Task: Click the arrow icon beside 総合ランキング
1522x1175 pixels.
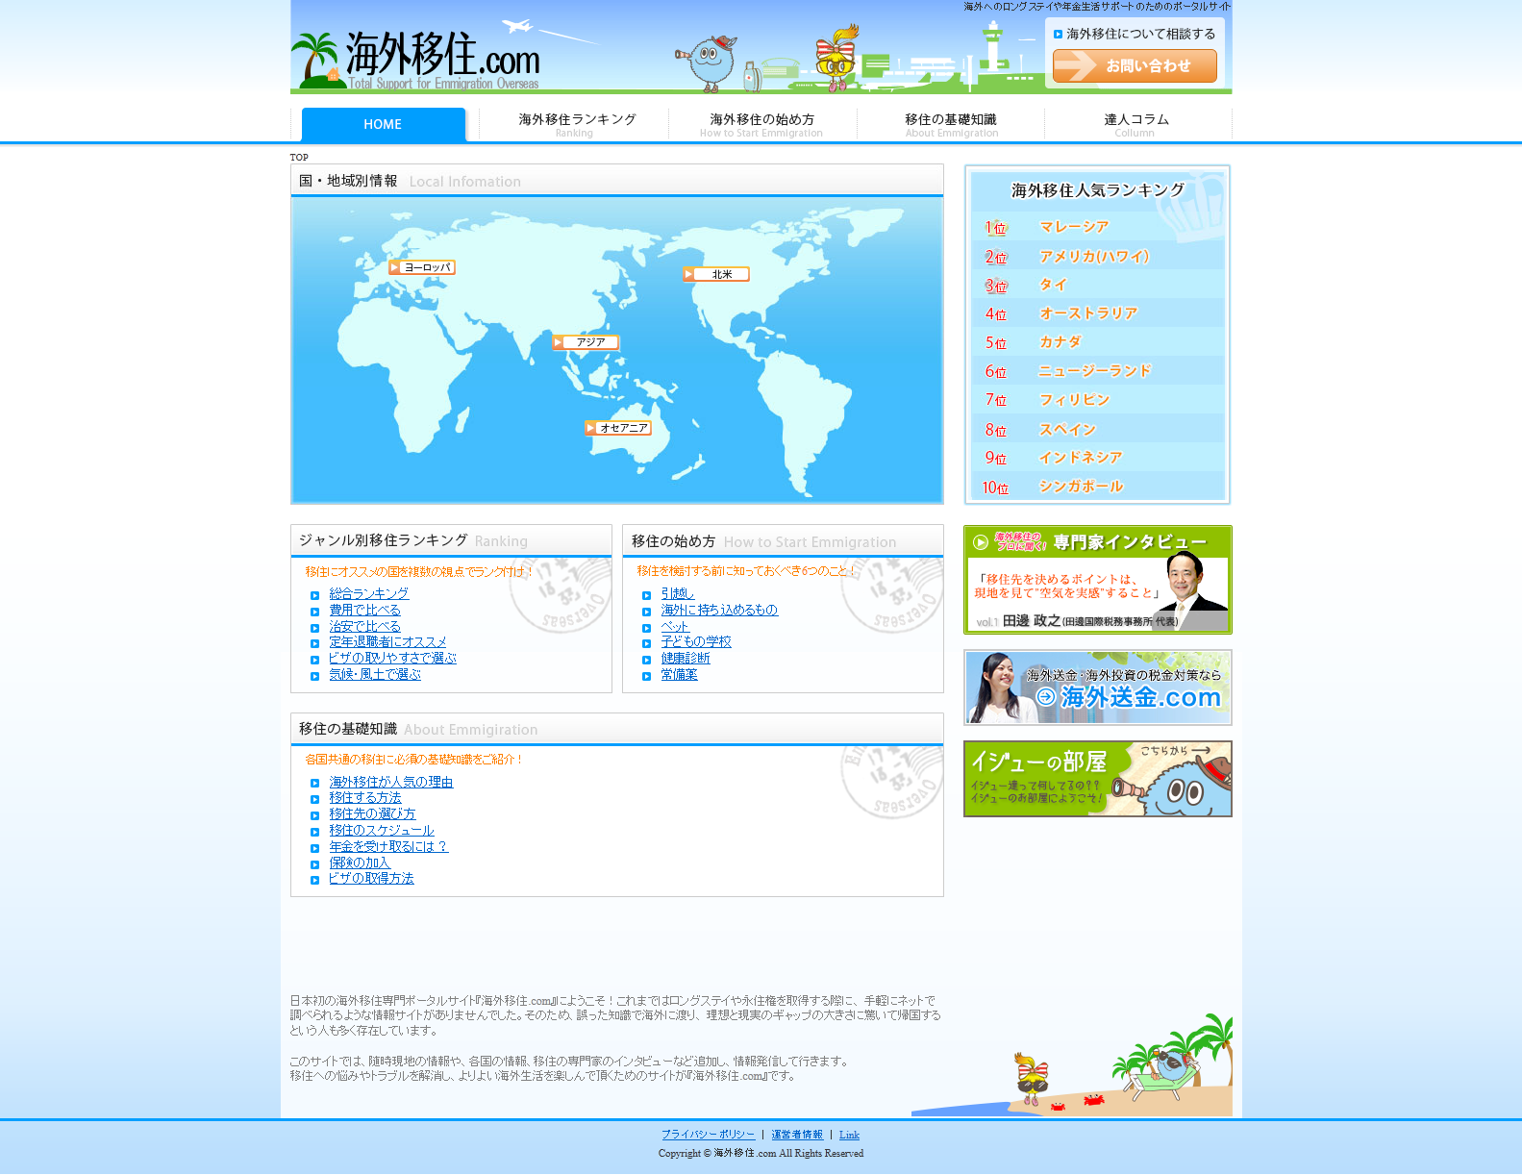Action: click(314, 596)
